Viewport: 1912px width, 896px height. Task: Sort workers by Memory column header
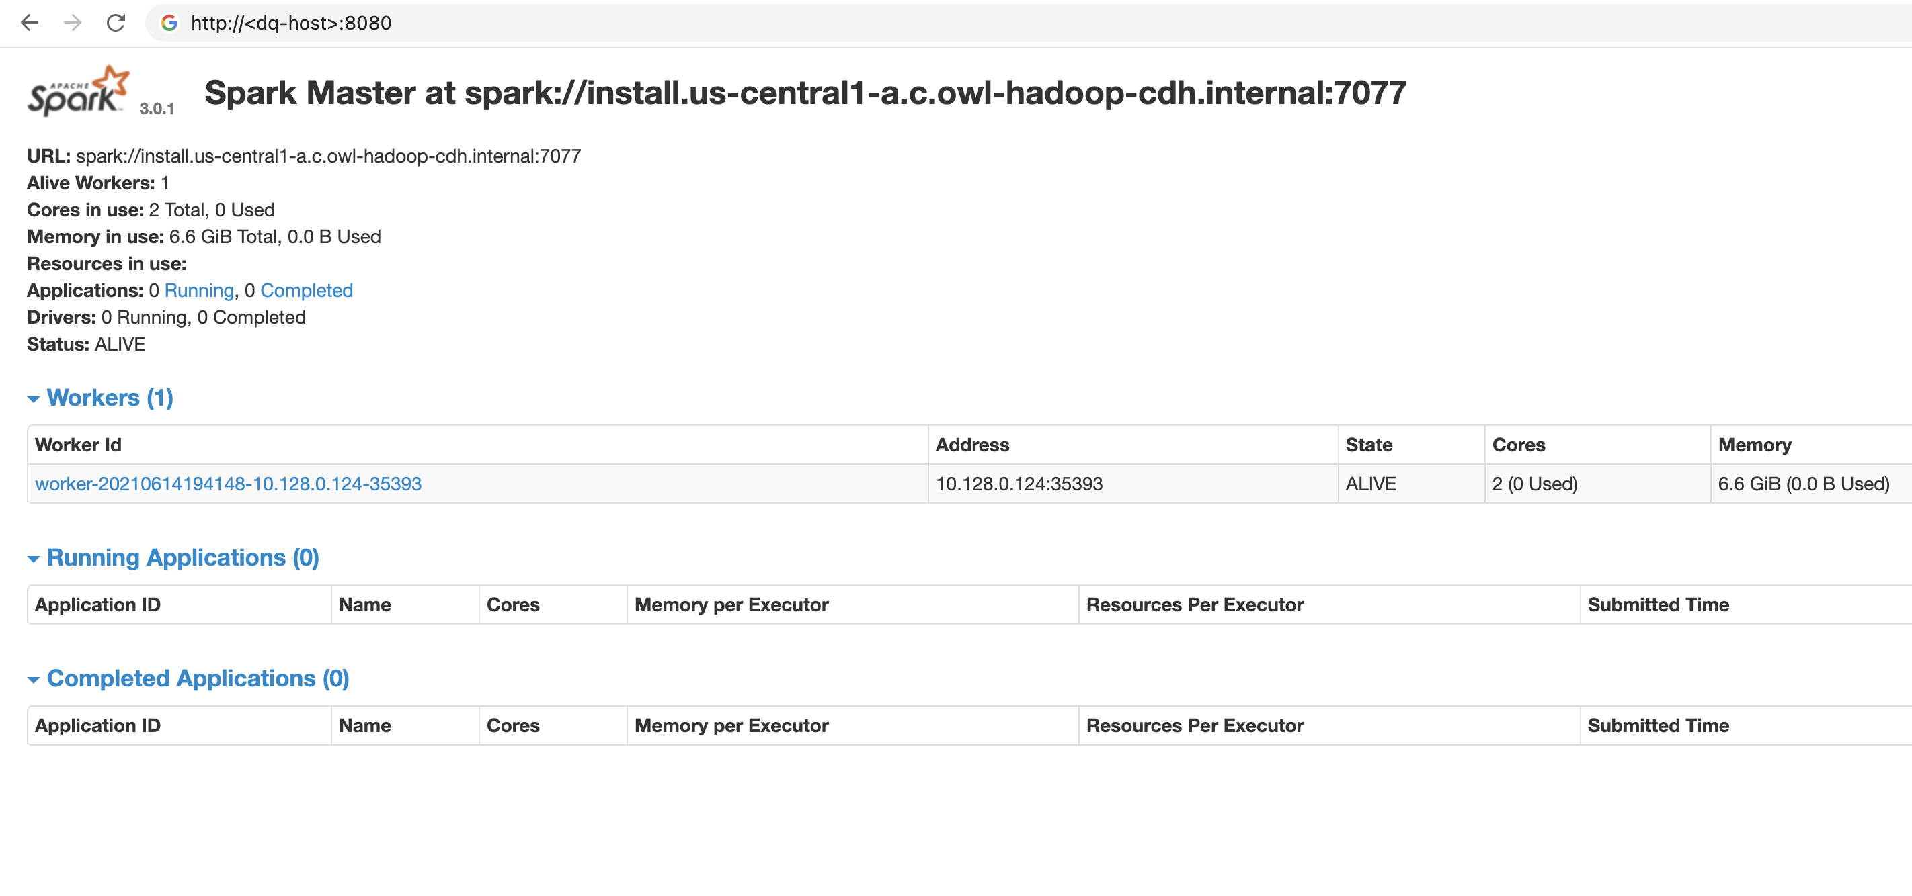pos(1754,444)
